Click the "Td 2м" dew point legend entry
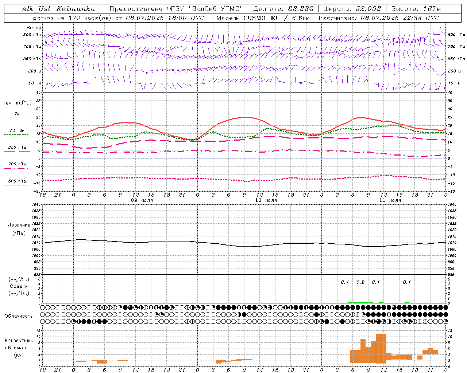This screenshot has width=467, height=373. click(x=17, y=130)
